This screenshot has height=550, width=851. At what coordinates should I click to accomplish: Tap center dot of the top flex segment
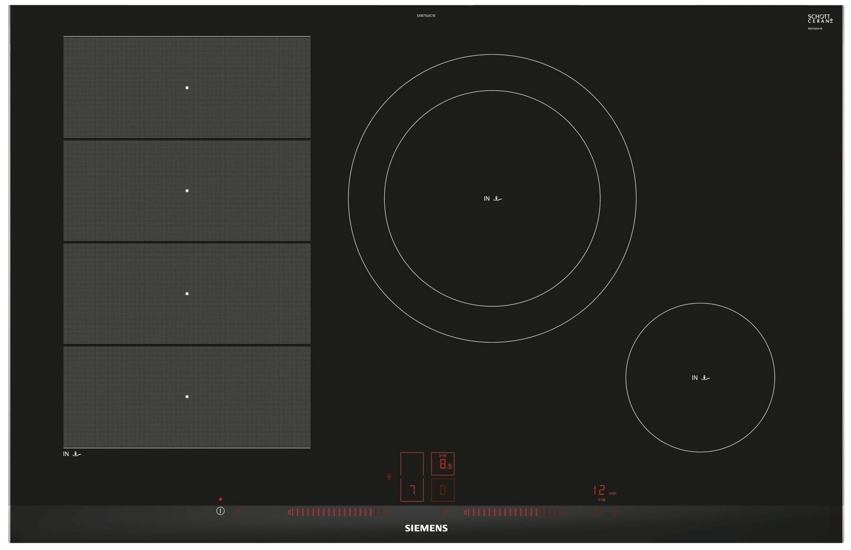point(187,88)
